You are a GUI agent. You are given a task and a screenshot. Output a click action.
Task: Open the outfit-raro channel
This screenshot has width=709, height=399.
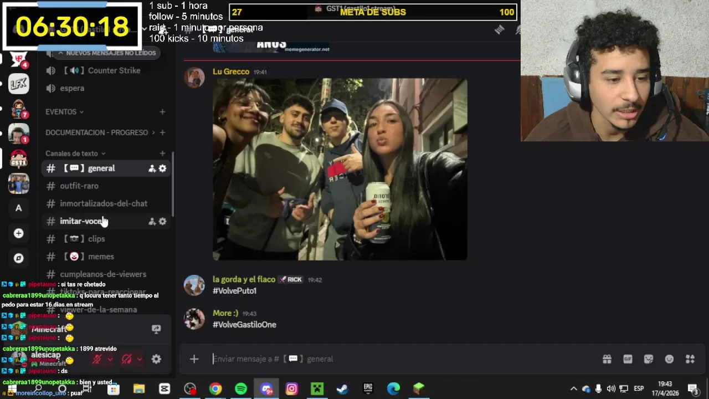pos(106,186)
